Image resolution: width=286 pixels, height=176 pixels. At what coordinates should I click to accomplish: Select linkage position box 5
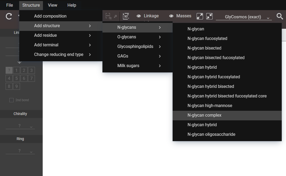[17, 78]
